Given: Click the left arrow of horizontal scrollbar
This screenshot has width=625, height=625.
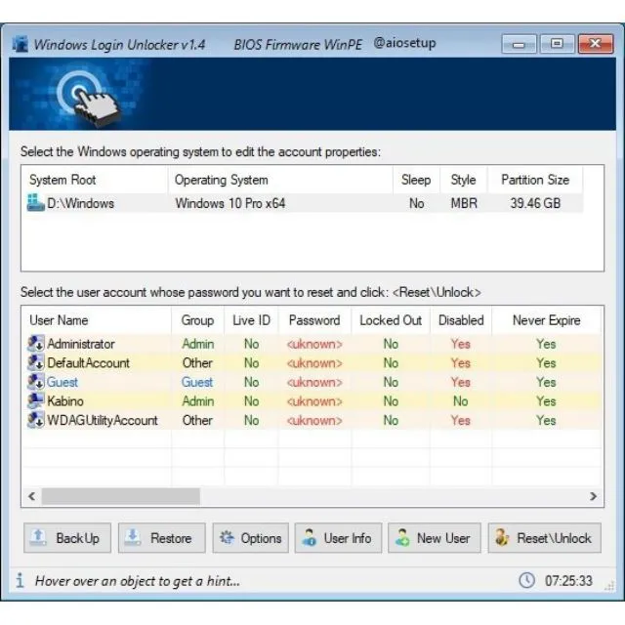Looking at the screenshot, I should (31, 496).
